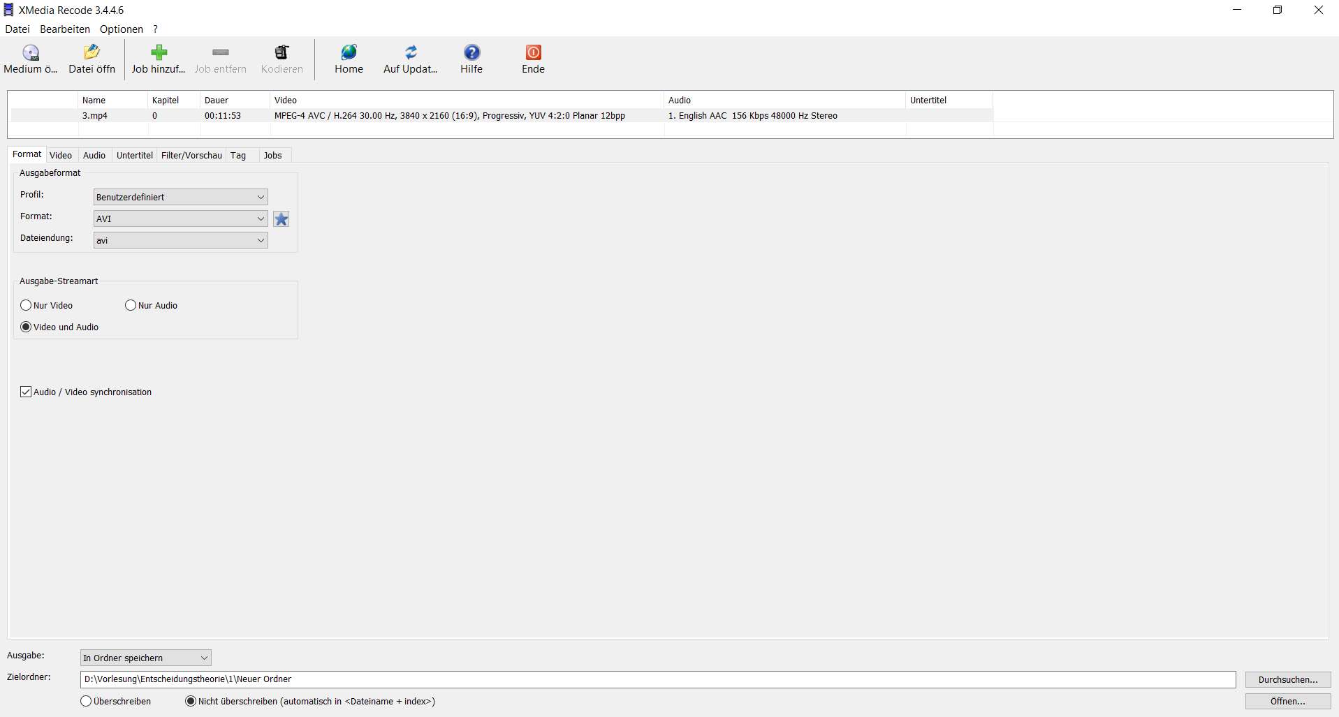
Task: Open the Home globe icon
Action: (349, 52)
